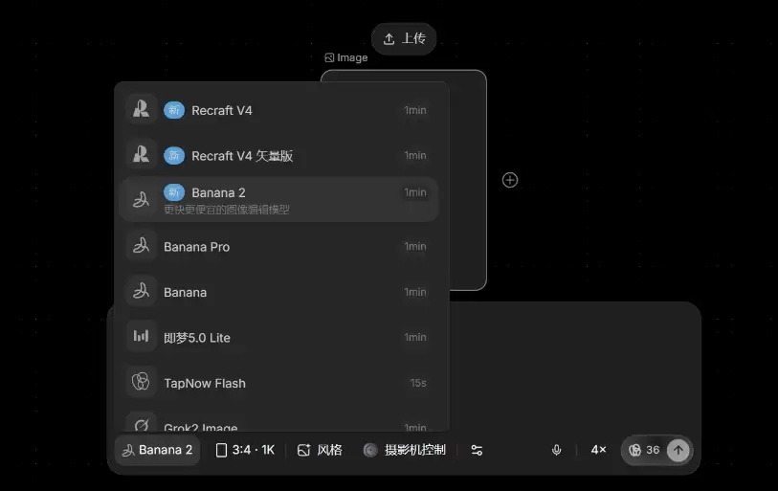This screenshot has height=491, width=778.
Task: Submit with the up-arrow send button
Action: pos(678,450)
